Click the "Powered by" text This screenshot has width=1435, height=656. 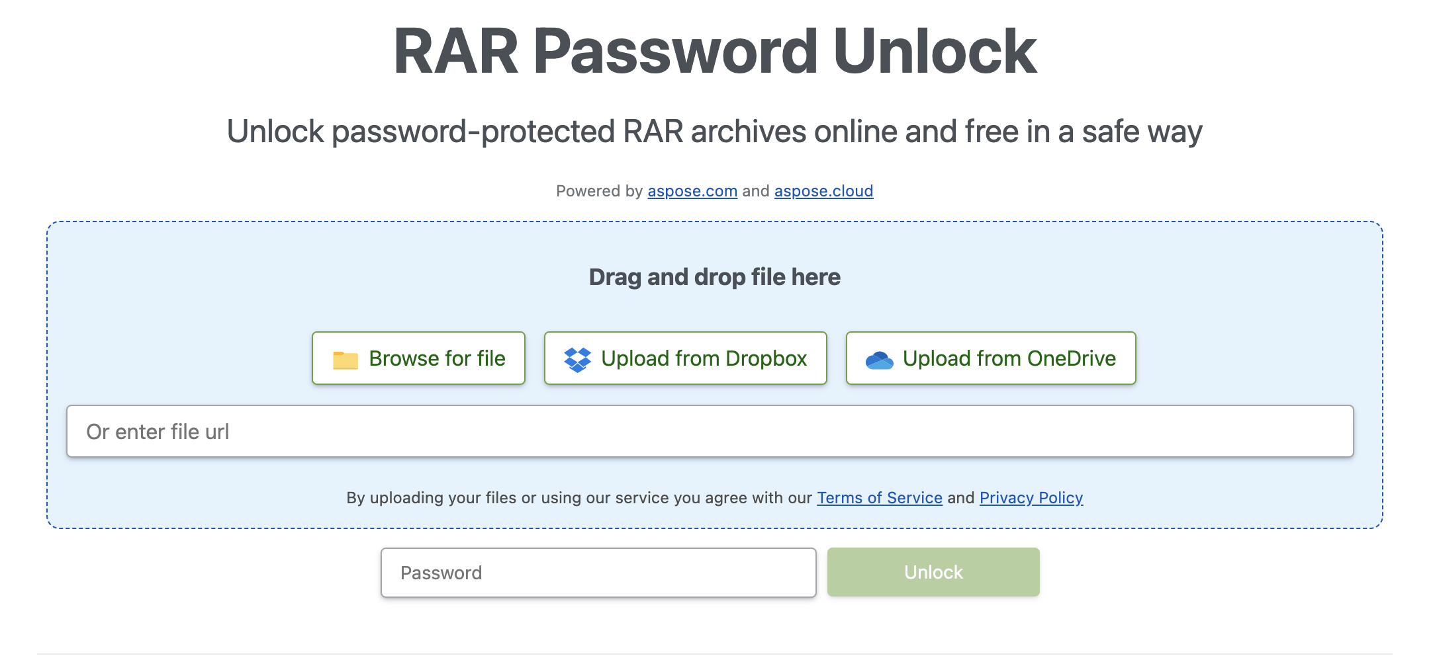pos(599,191)
